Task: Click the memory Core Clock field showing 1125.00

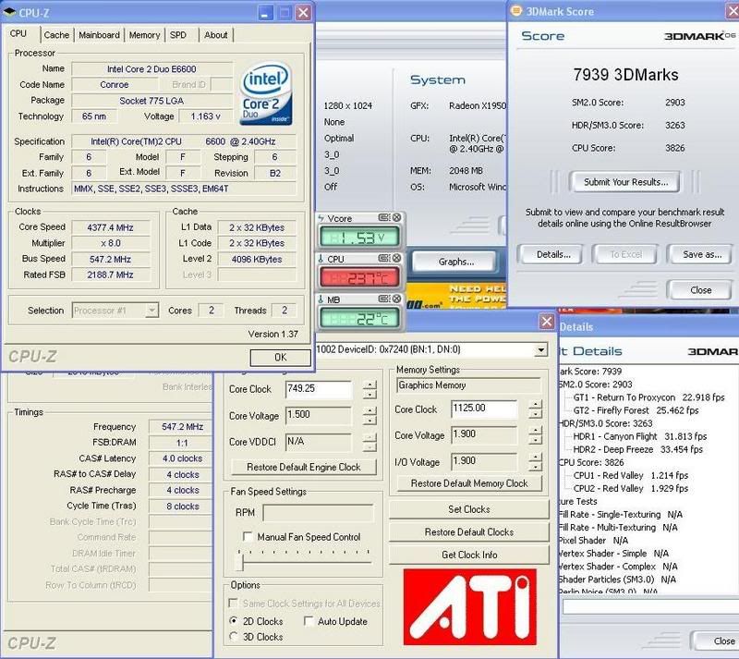Action: point(483,409)
